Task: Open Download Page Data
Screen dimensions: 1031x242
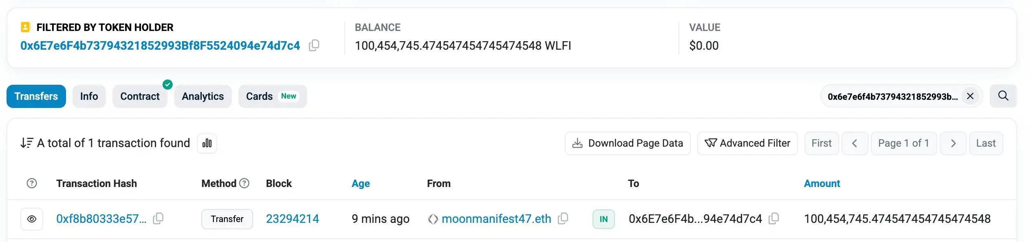Action: [628, 143]
